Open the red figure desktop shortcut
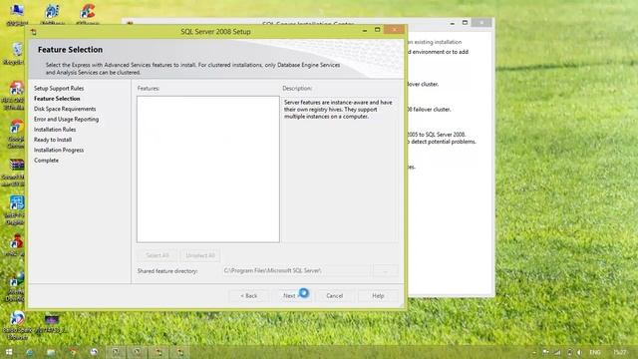This screenshot has height=359, width=638. [x=16, y=245]
